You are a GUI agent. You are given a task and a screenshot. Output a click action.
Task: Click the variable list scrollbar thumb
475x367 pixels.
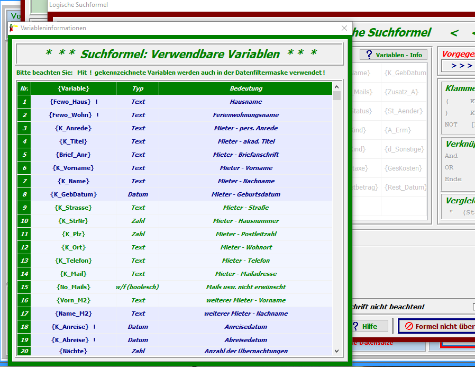(x=337, y=96)
